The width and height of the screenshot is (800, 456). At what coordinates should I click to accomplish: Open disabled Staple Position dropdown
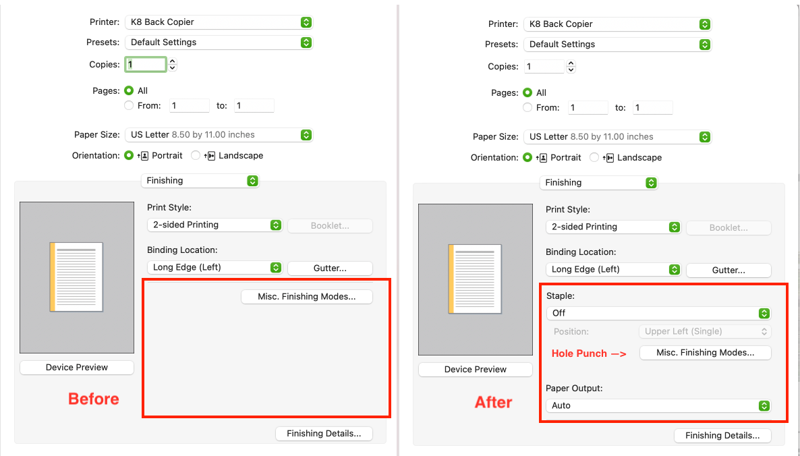pos(705,331)
